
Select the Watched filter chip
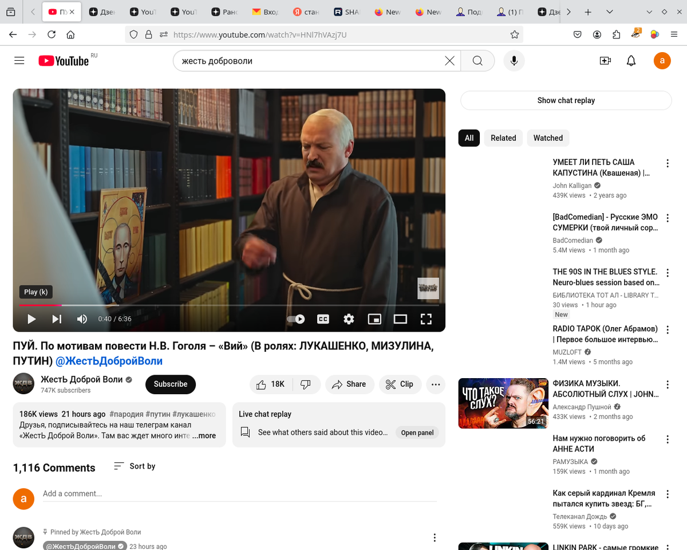click(548, 138)
